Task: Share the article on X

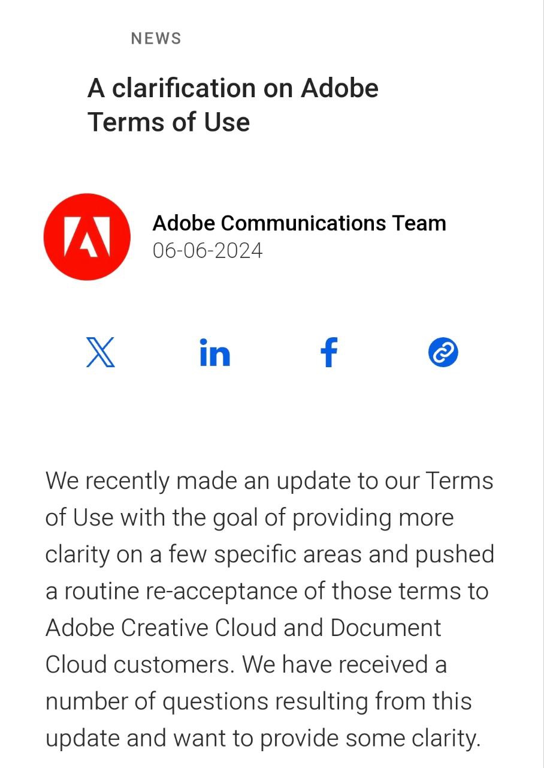Action: click(x=101, y=352)
